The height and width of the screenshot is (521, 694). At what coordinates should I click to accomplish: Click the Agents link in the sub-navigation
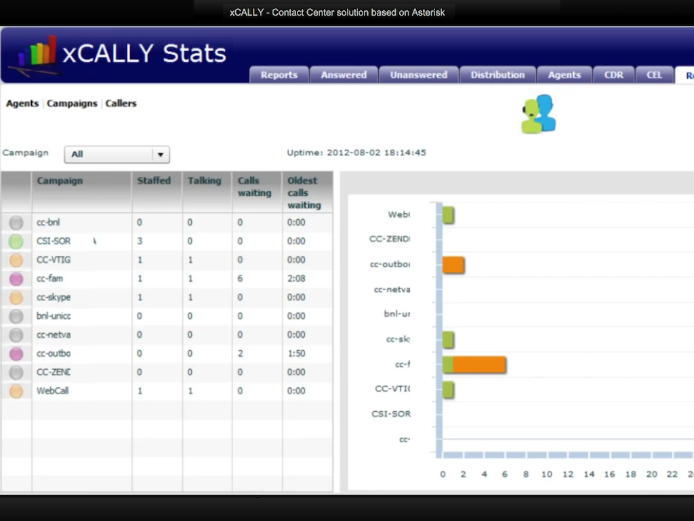[22, 104]
